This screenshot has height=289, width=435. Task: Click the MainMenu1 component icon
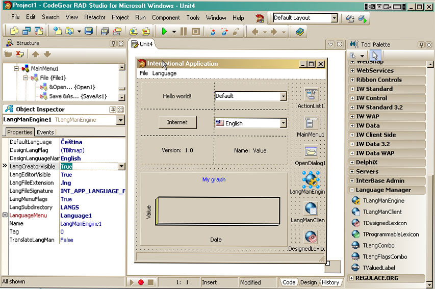point(311,123)
